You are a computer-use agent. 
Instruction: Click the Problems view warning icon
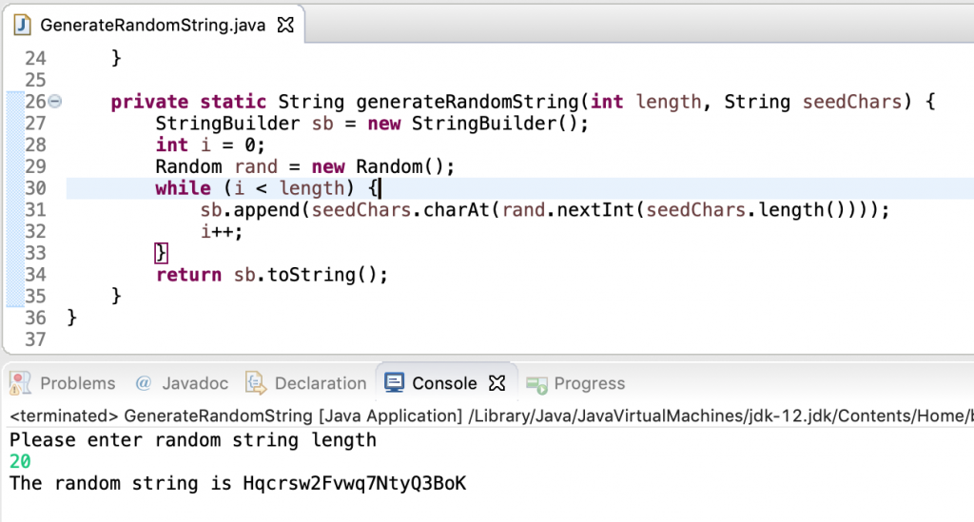click(x=21, y=383)
